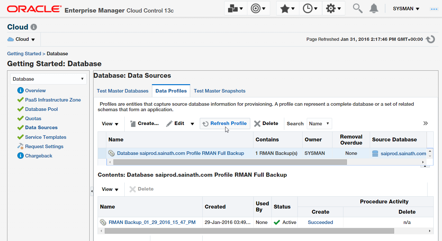This screenshot has width=442, height=241.
Task: Open RMAN Backup_01_29_2016_15_47_PM link
Action: click(152, 222)
